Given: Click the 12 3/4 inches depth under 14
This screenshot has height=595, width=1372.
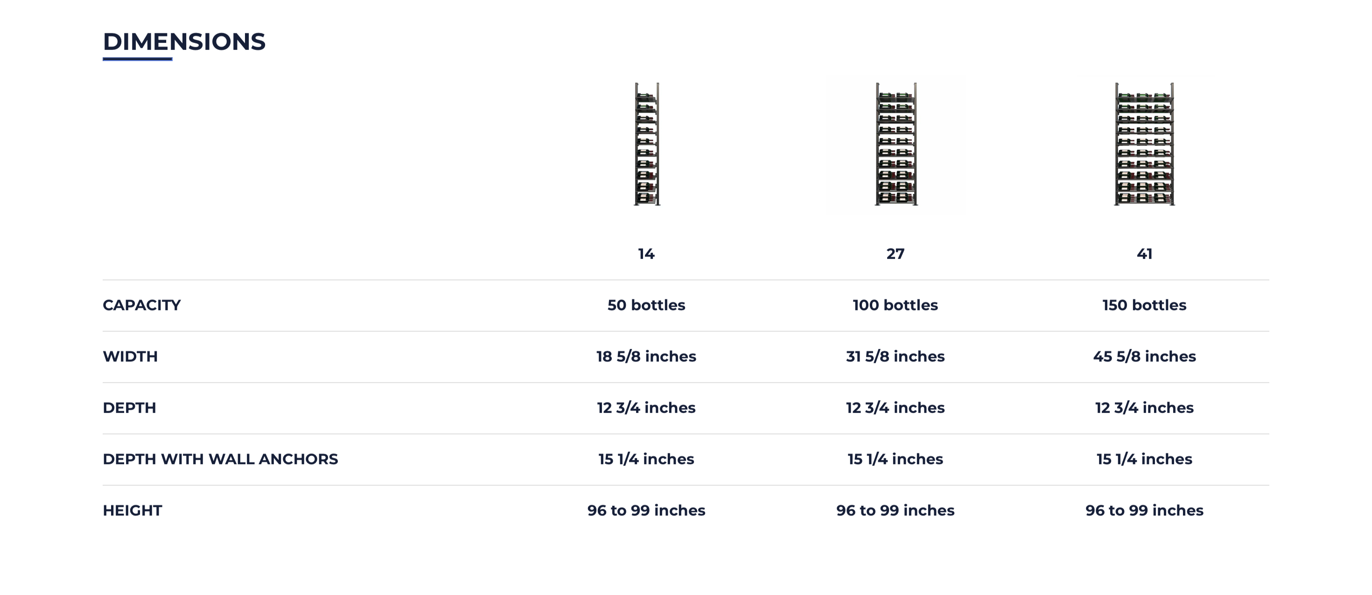Looking at the screenshot, I should point(646,408).
